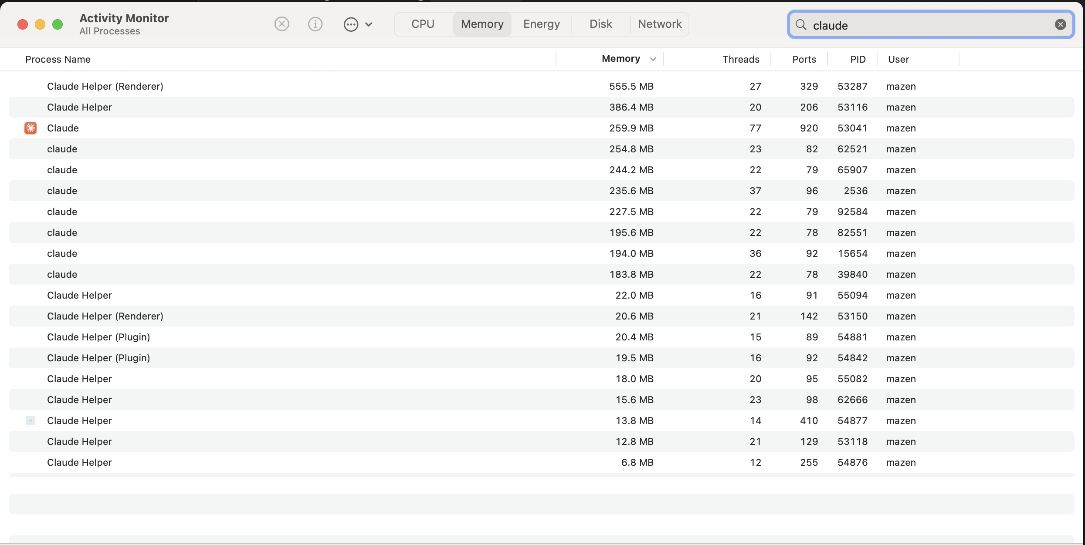The image size is (1085, 545).
Task: Select claude process with PID 62521
Action: pyautogui.click(x=542, y=149)
